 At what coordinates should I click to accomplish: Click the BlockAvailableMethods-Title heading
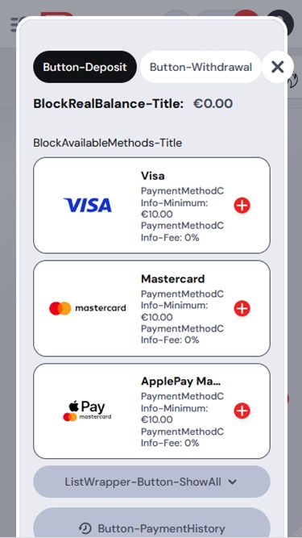click(x=108, y=143)
